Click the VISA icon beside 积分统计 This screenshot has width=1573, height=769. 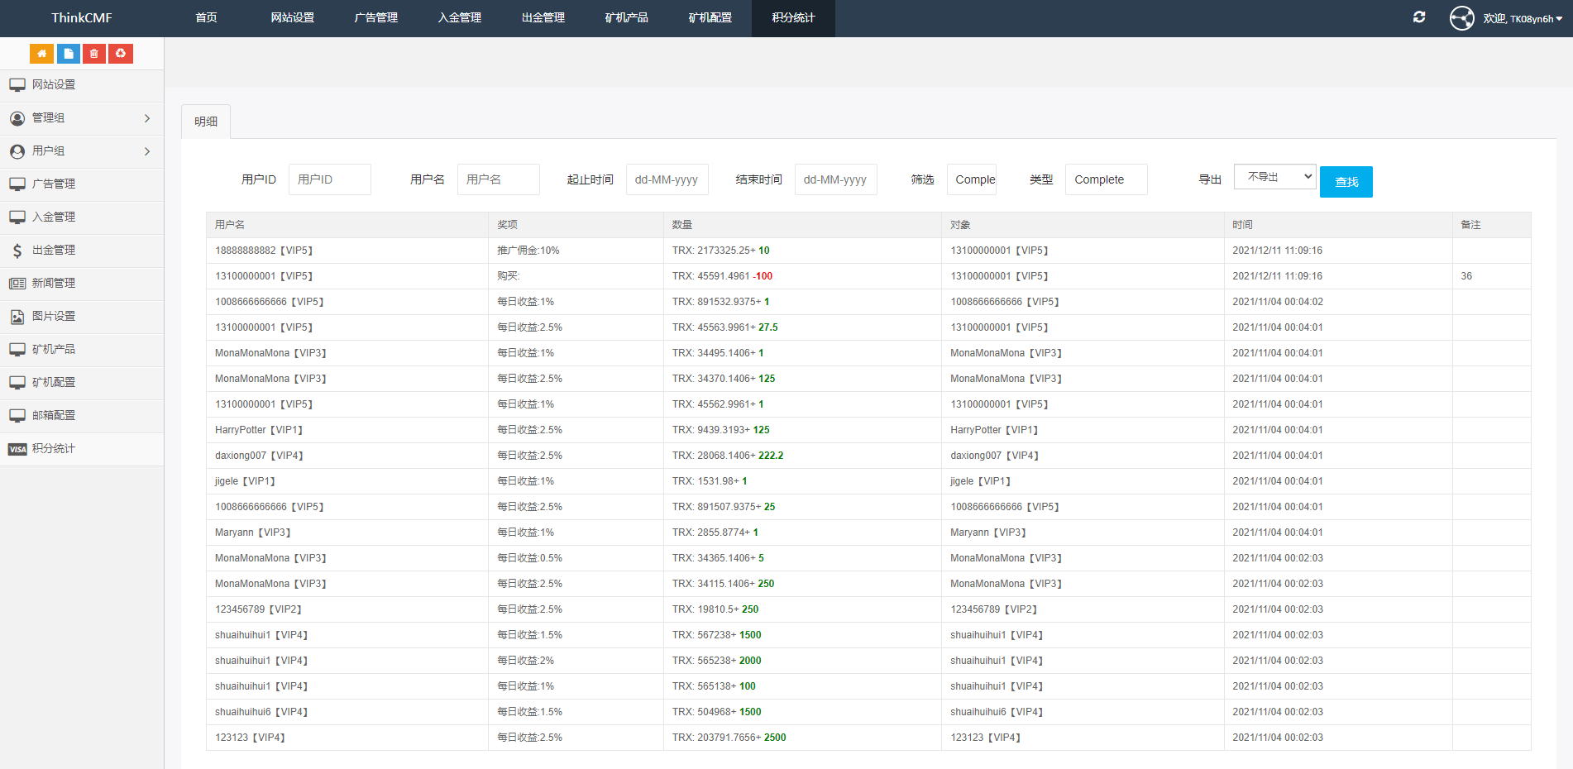click(17, 449)
